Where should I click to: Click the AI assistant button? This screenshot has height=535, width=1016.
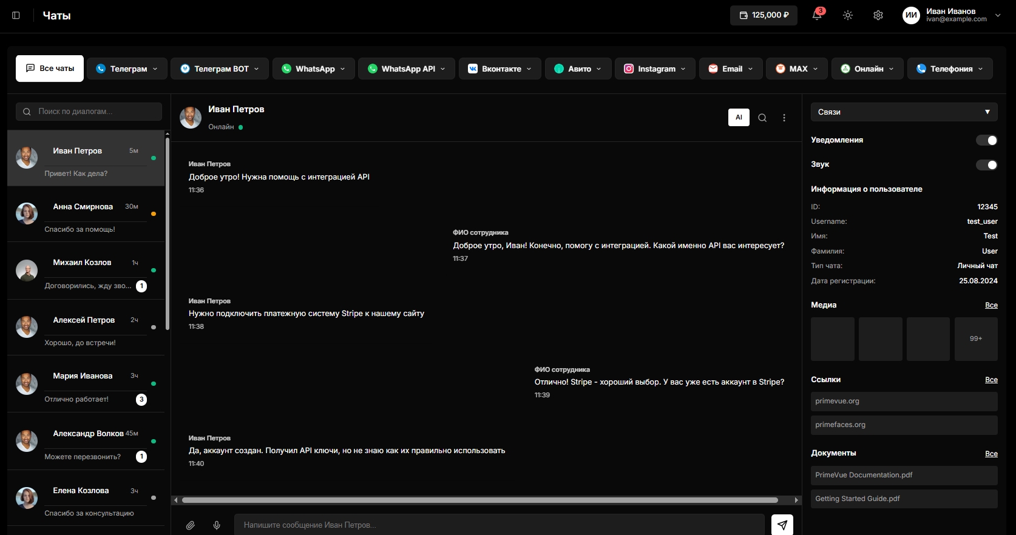[x=739, y=118]
